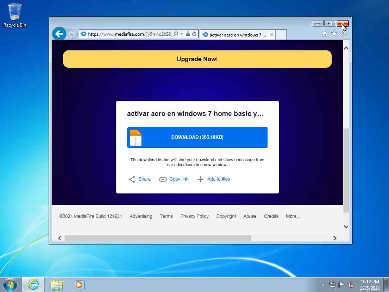Click the chain link icon
The image size is (389, 292).
[163, 179]
